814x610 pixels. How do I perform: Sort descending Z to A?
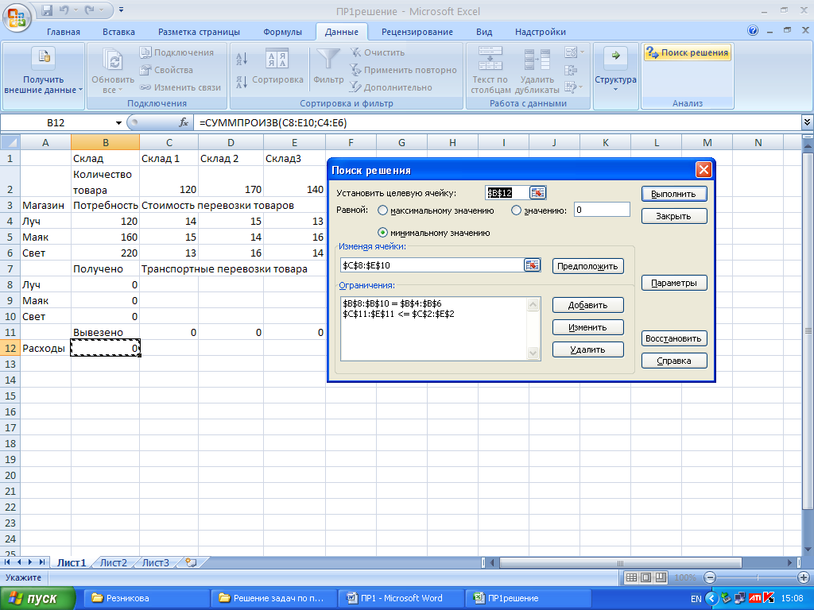pos(242,82)
